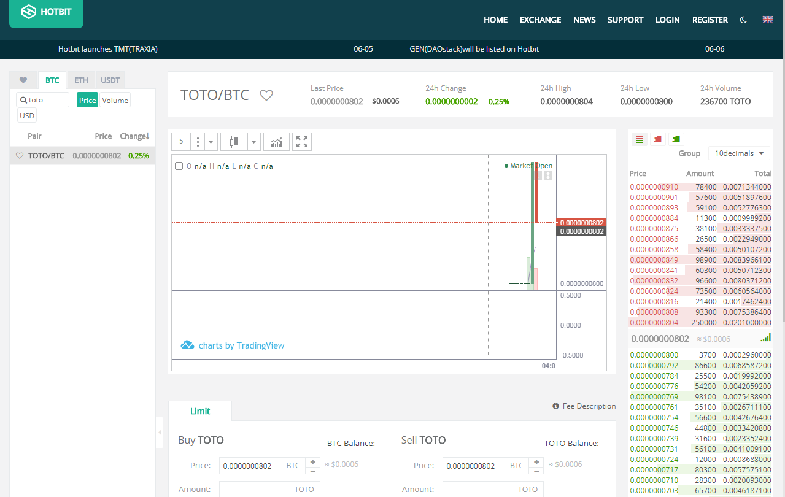Add TOTO/BTC to favorites in the header

pyautogui.click(x=266, y=95)
